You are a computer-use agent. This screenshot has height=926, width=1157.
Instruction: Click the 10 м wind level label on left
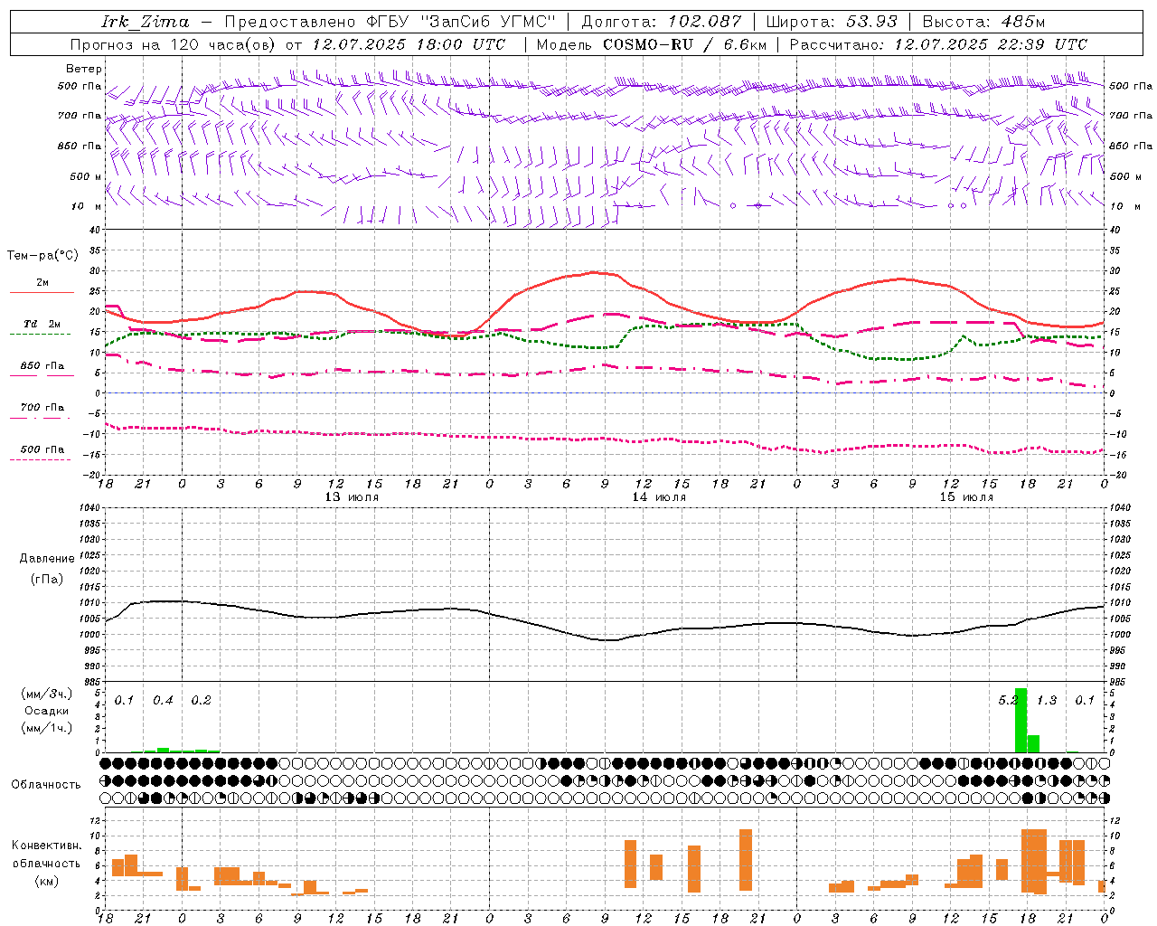tap(87, 207)
